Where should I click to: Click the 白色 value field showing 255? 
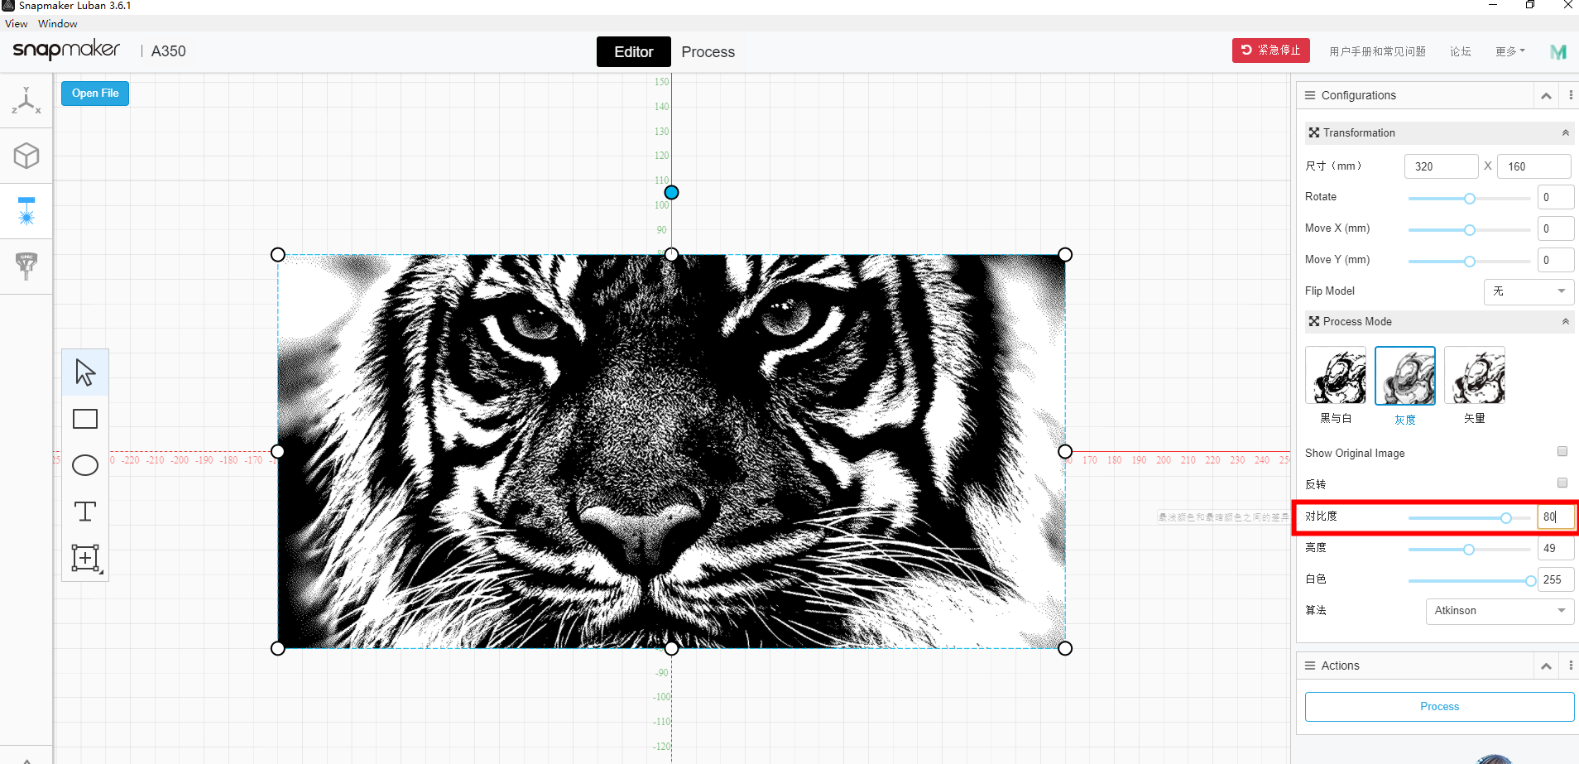coord(1556,579)
